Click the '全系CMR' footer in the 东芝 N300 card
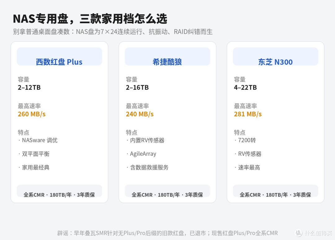The image size is (335, 240). click(x=275, y=191)
